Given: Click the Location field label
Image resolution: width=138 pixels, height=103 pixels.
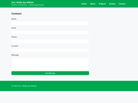Looking at the screenshot, I should 15,46.
